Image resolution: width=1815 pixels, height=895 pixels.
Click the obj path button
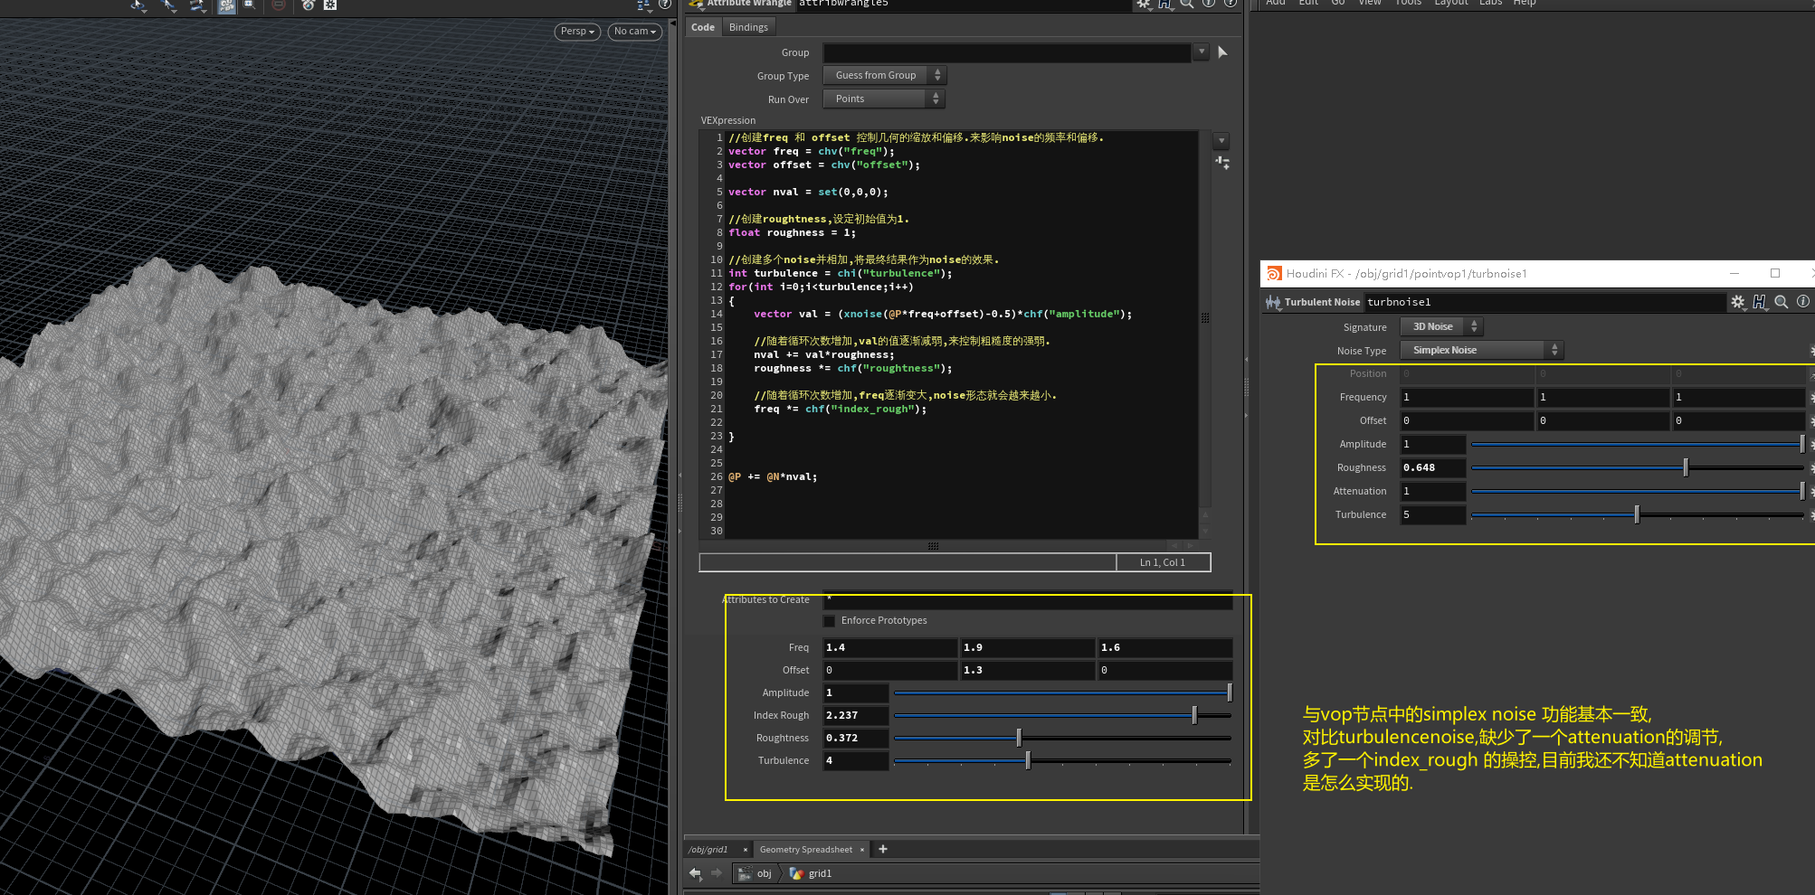coord(764,873)
